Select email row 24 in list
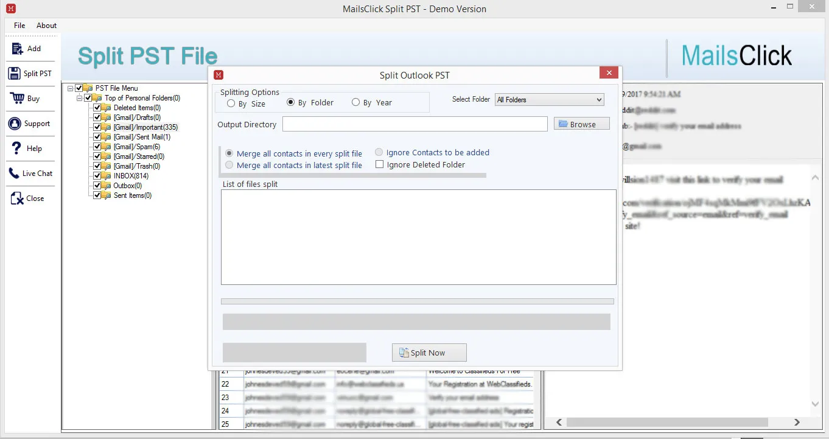 [x=376, y=411]
